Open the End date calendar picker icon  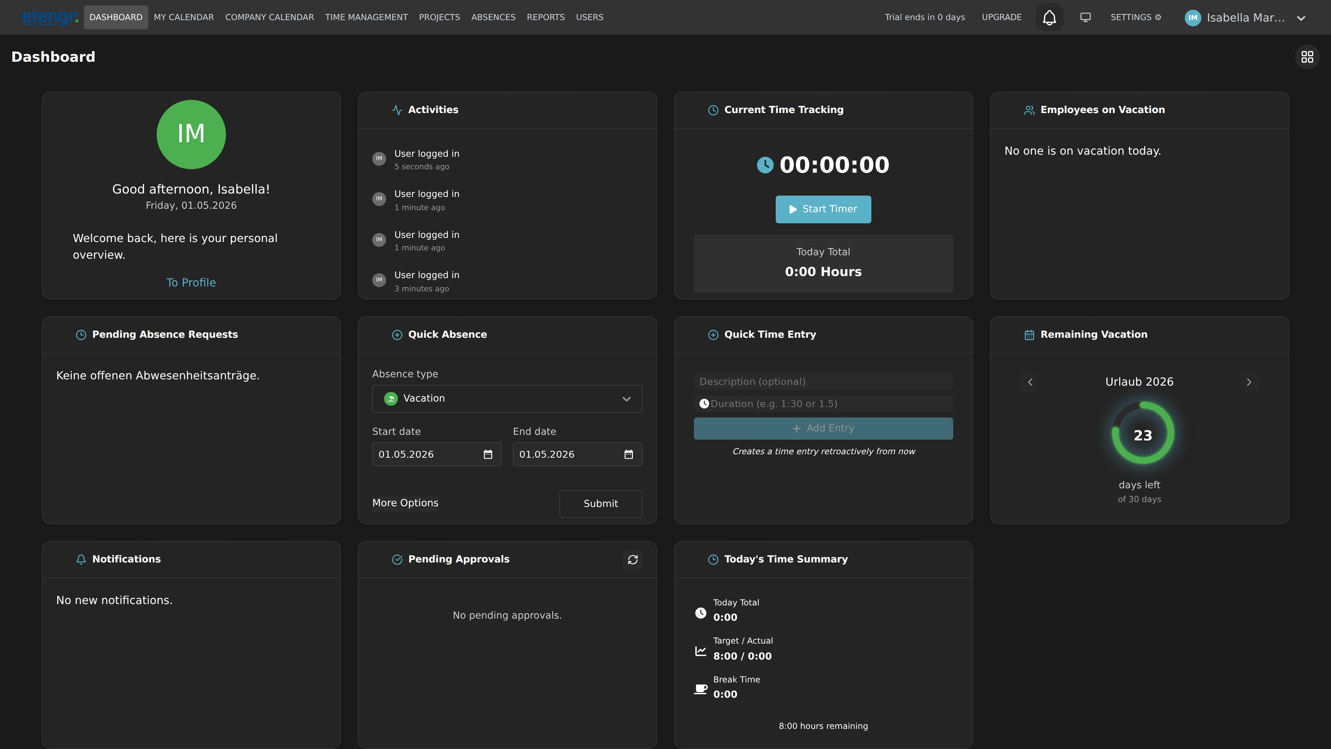coord(628,454)
